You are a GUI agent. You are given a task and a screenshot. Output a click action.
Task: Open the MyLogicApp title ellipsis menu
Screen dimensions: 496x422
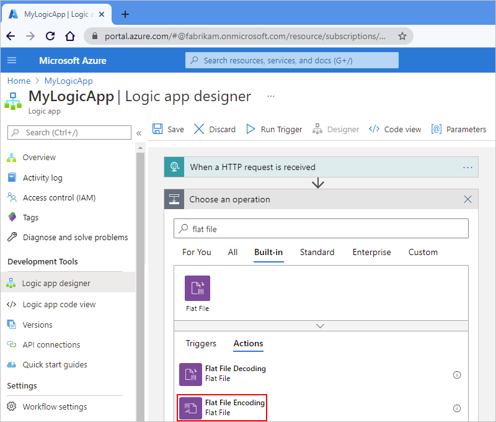270,96
